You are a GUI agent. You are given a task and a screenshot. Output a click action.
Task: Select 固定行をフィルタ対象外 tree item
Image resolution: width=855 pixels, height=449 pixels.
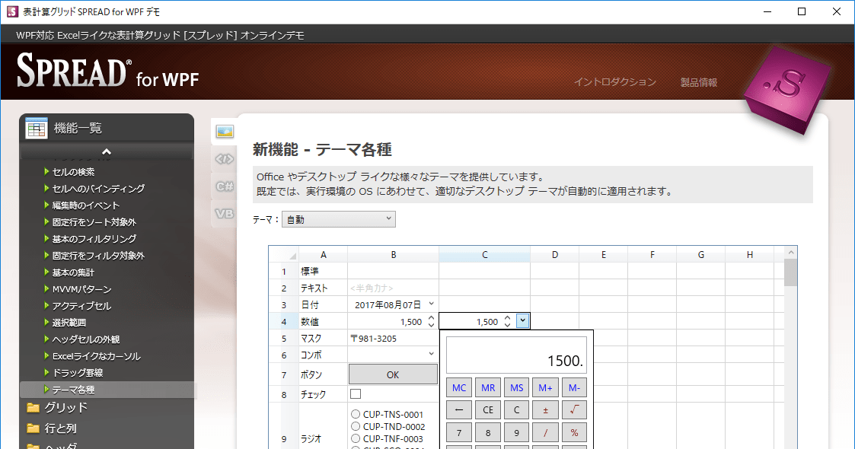[98, 256]
